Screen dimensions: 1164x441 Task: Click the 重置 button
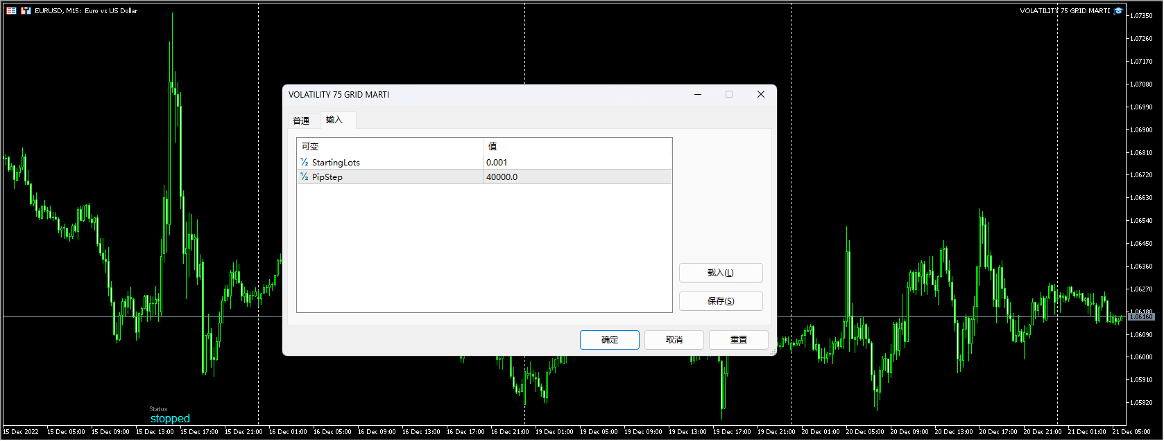tap(739, 340)
